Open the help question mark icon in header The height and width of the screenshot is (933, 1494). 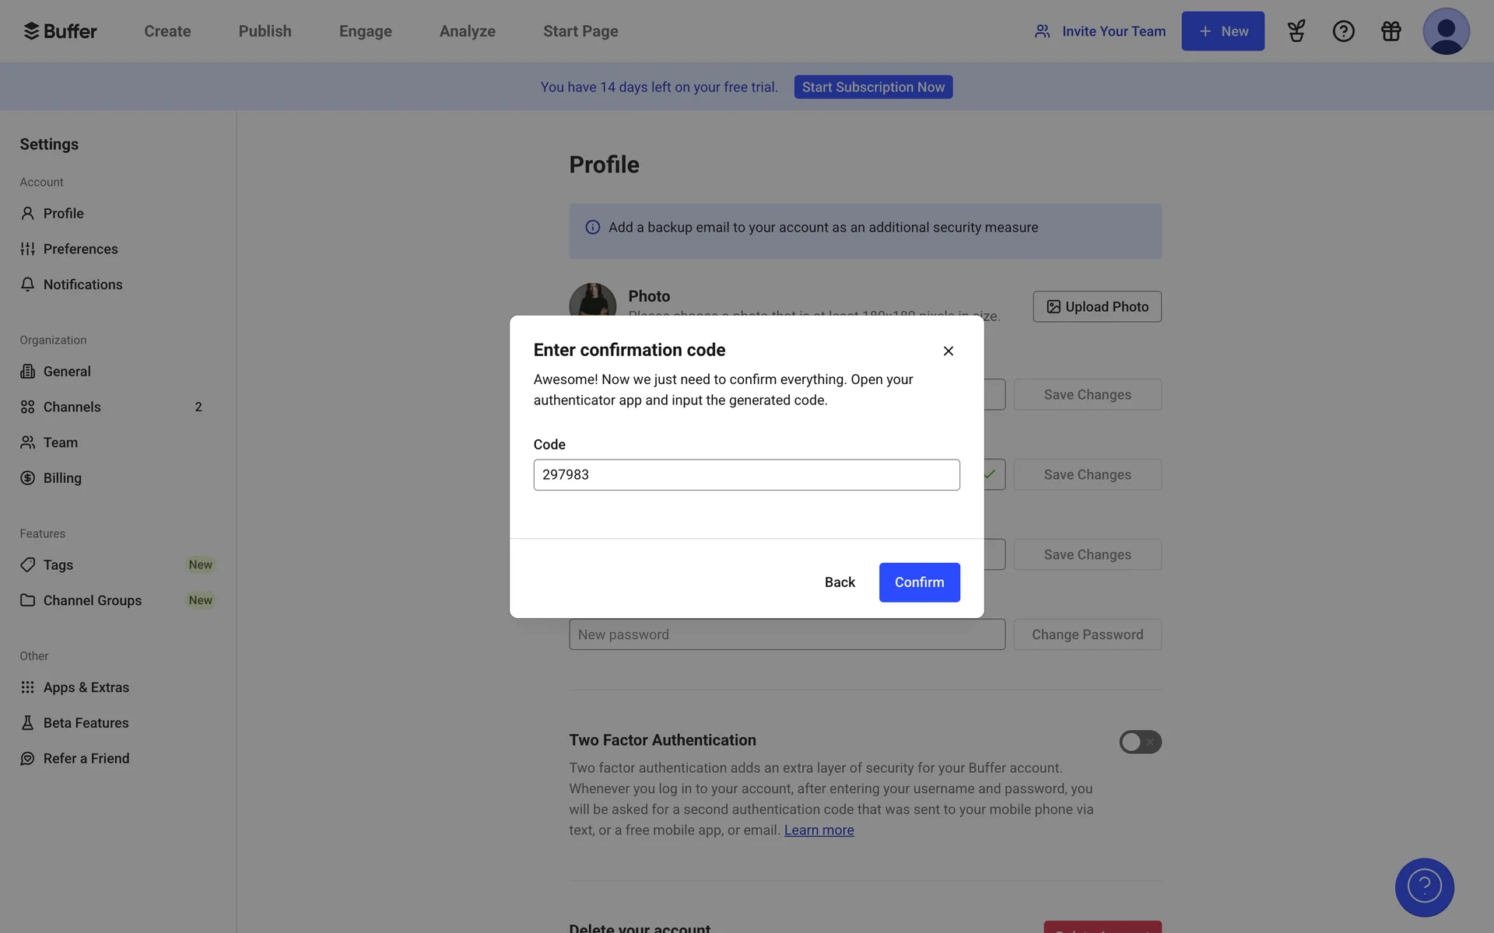(x=1343, y=31)
